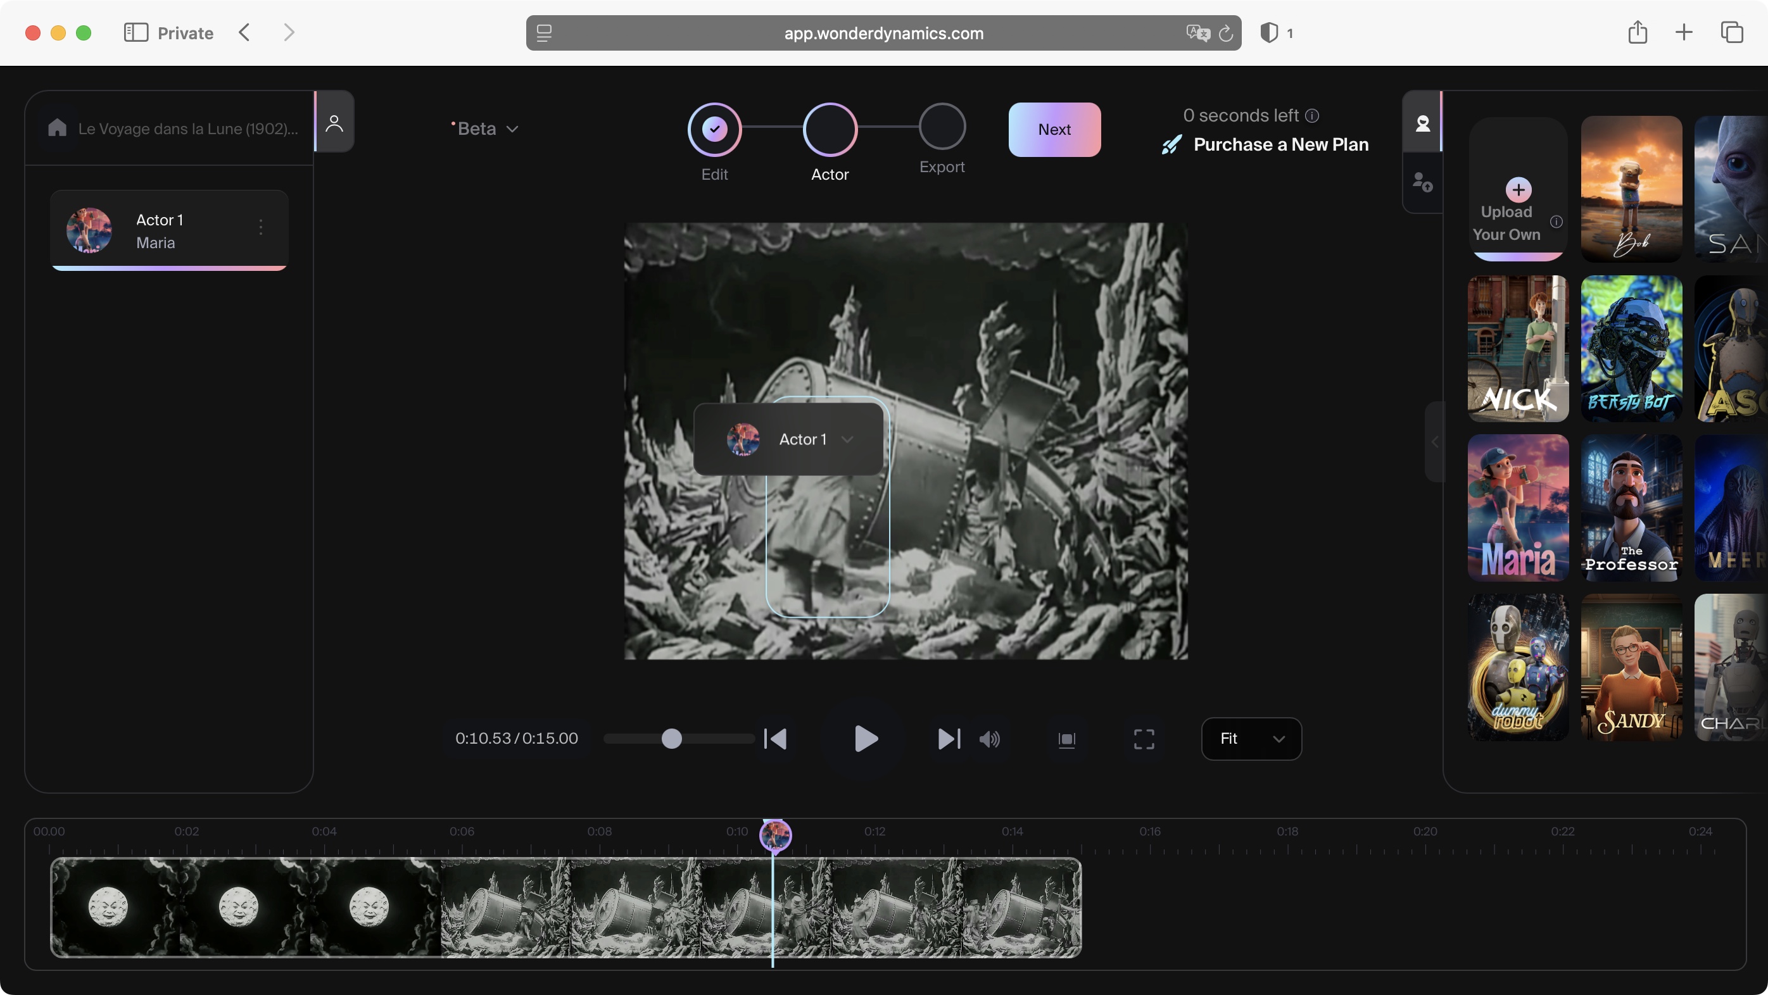Open the Beta version dropdown
This screenshot has width=1768, height=995.
(x=484, y=128)
